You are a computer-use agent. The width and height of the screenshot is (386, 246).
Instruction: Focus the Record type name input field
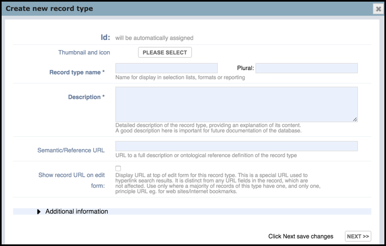coord(167,68)
